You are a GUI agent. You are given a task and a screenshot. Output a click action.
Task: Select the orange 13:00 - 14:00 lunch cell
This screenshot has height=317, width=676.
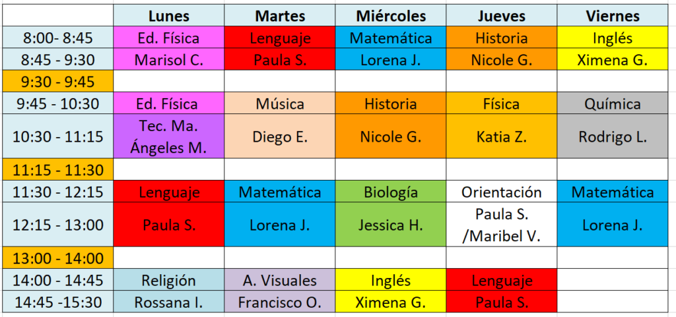point(57,258)
